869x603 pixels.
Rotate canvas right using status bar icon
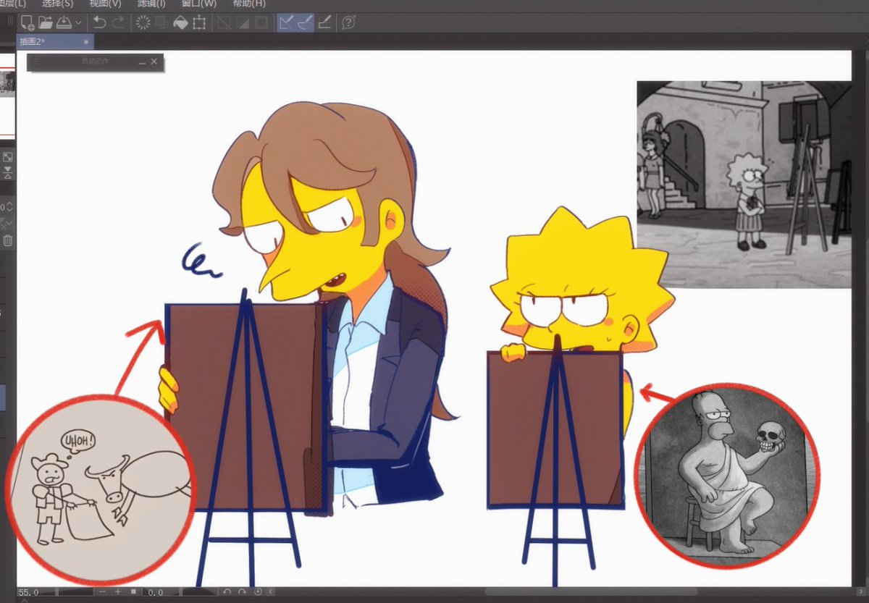[243, 592]
